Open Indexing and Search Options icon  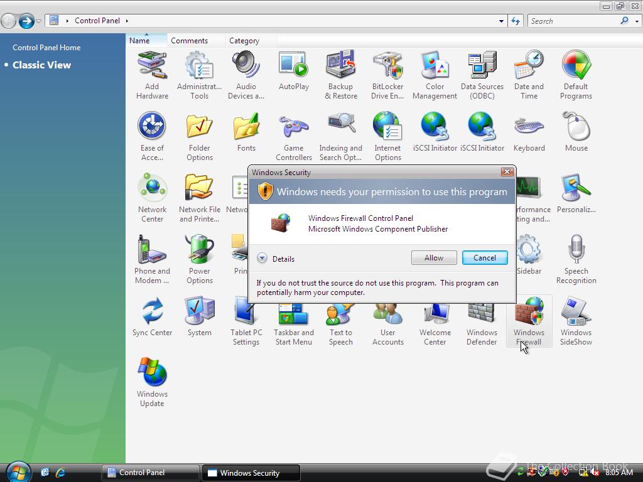click(x=341, y=136)
